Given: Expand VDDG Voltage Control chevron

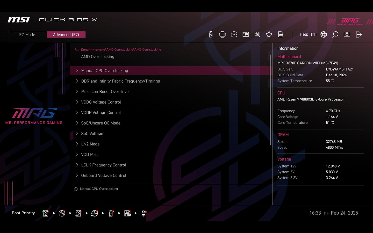Looking at the screenshot, I should click(77, 102).
